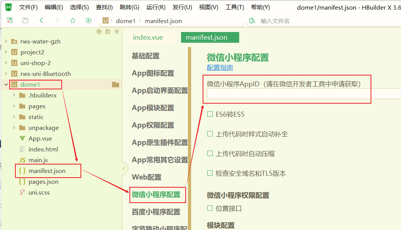Expand the pages folder
Viewport: 401px width, 230px height.
(x=14, y=106)
